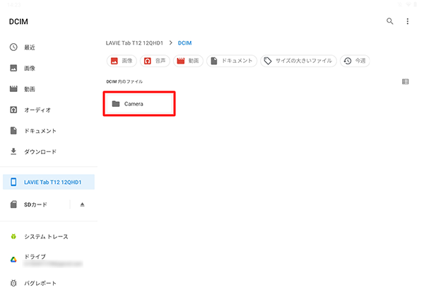Image resolution: width=424 pixels, height=295 pixels.
Task: Click the download arrow icon in sidebar
Action: pos(13,151)
